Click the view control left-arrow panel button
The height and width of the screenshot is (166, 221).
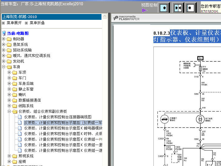coord(191,8)
